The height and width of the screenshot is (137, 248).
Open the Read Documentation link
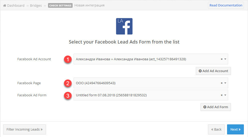[x=226, y=5]
